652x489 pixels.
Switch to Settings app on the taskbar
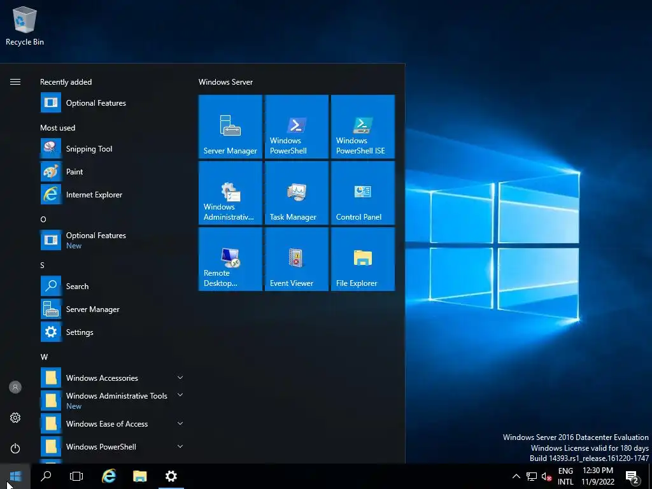click(x=171, y=476)
